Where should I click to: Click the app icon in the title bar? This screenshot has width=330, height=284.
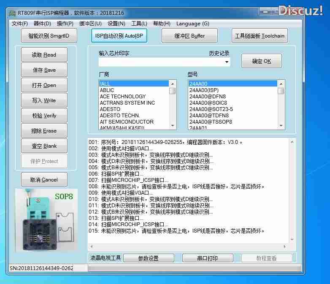(x=12, y=13)
